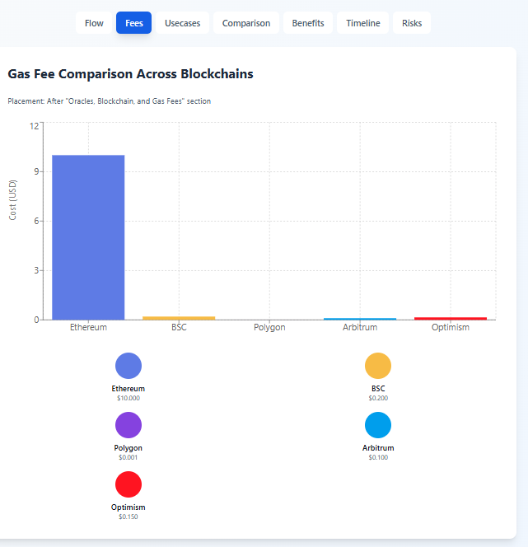Open the Usecases tab
This screenshot has height=547, width=528.
coord(182,23)
